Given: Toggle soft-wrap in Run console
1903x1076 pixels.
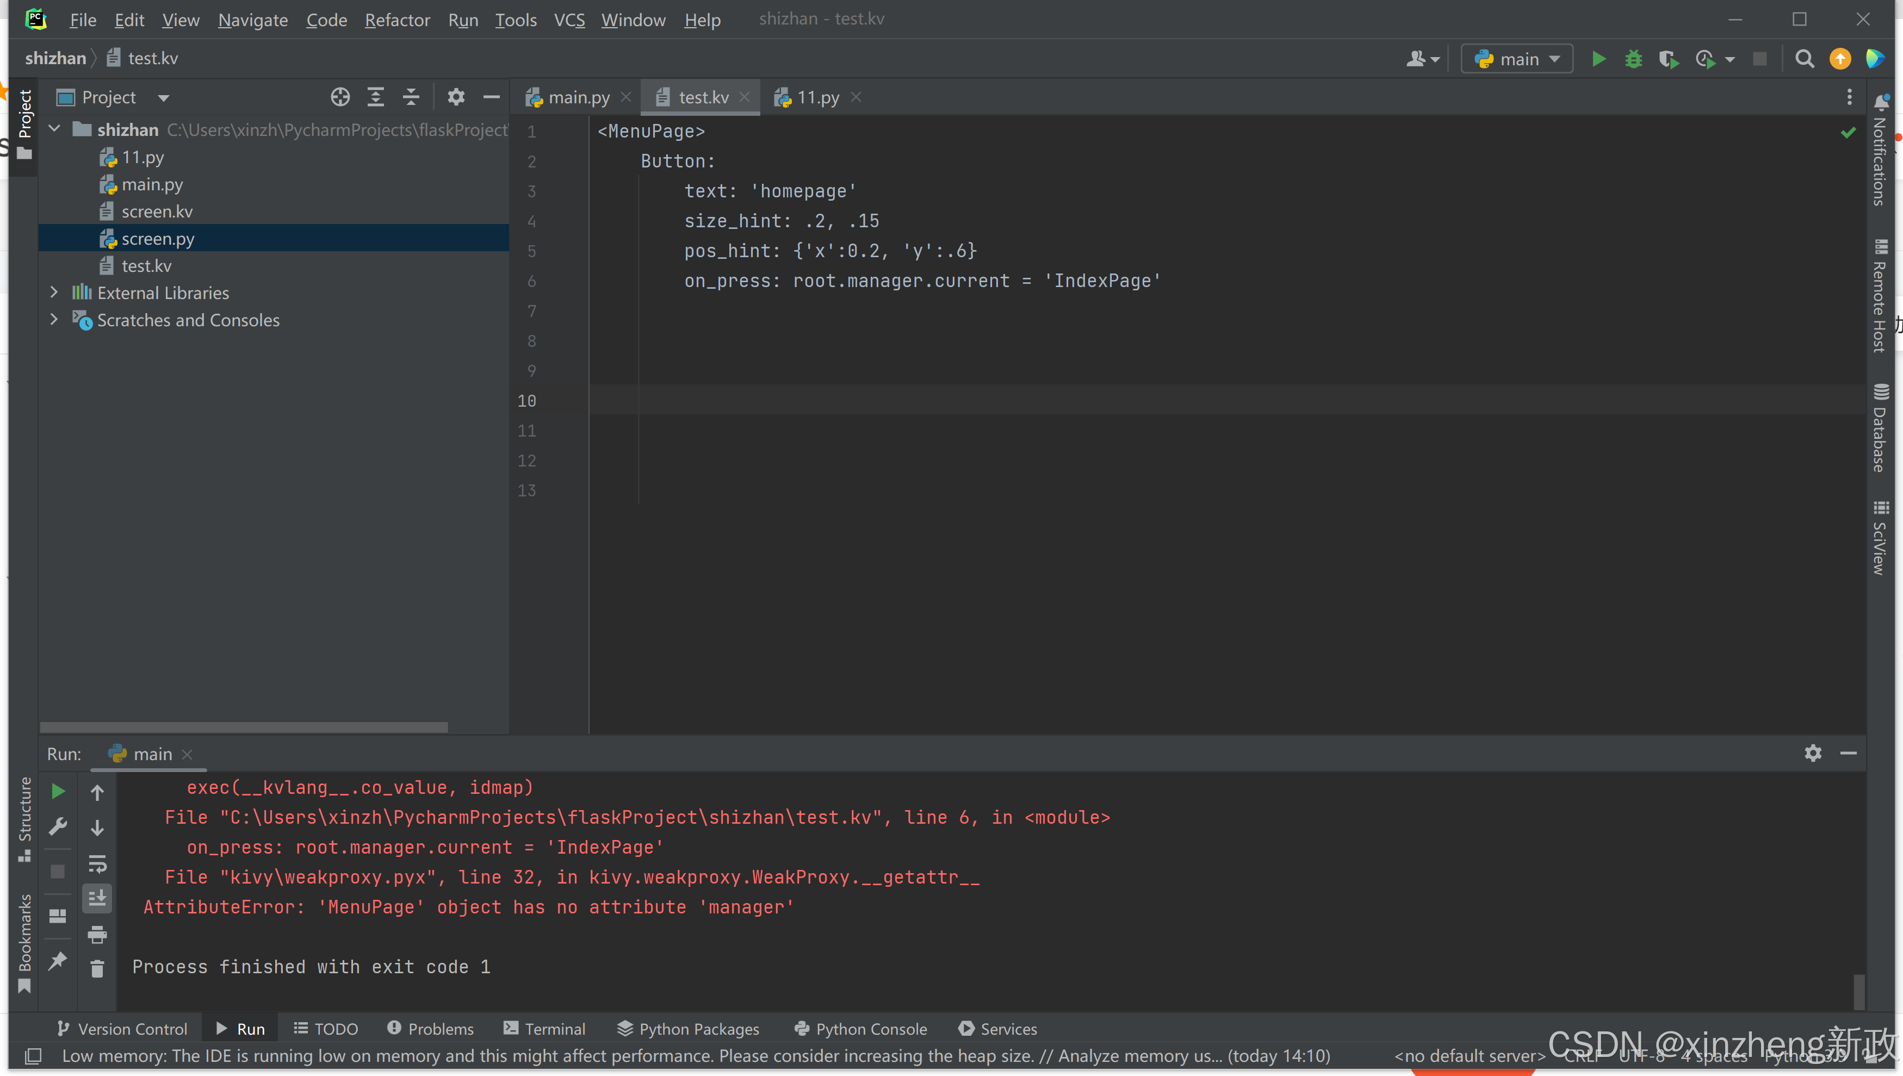Looking at the screenshot, I should coord(97,863).
